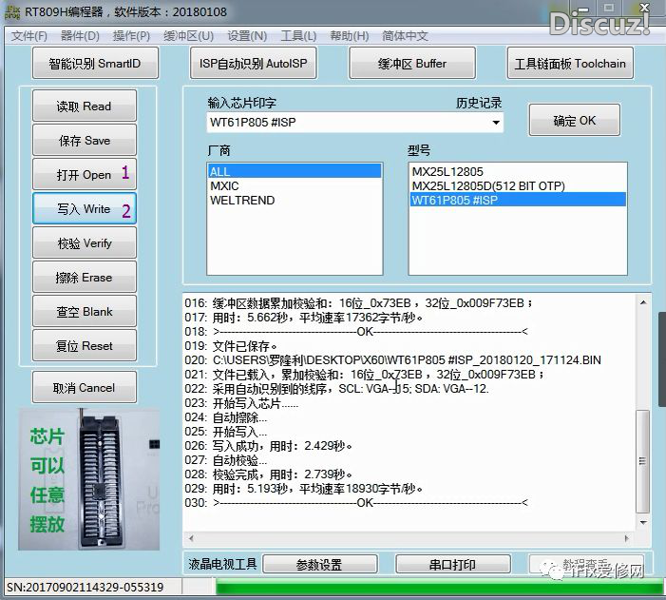Open the 操作(P) menu

point(131,36)
